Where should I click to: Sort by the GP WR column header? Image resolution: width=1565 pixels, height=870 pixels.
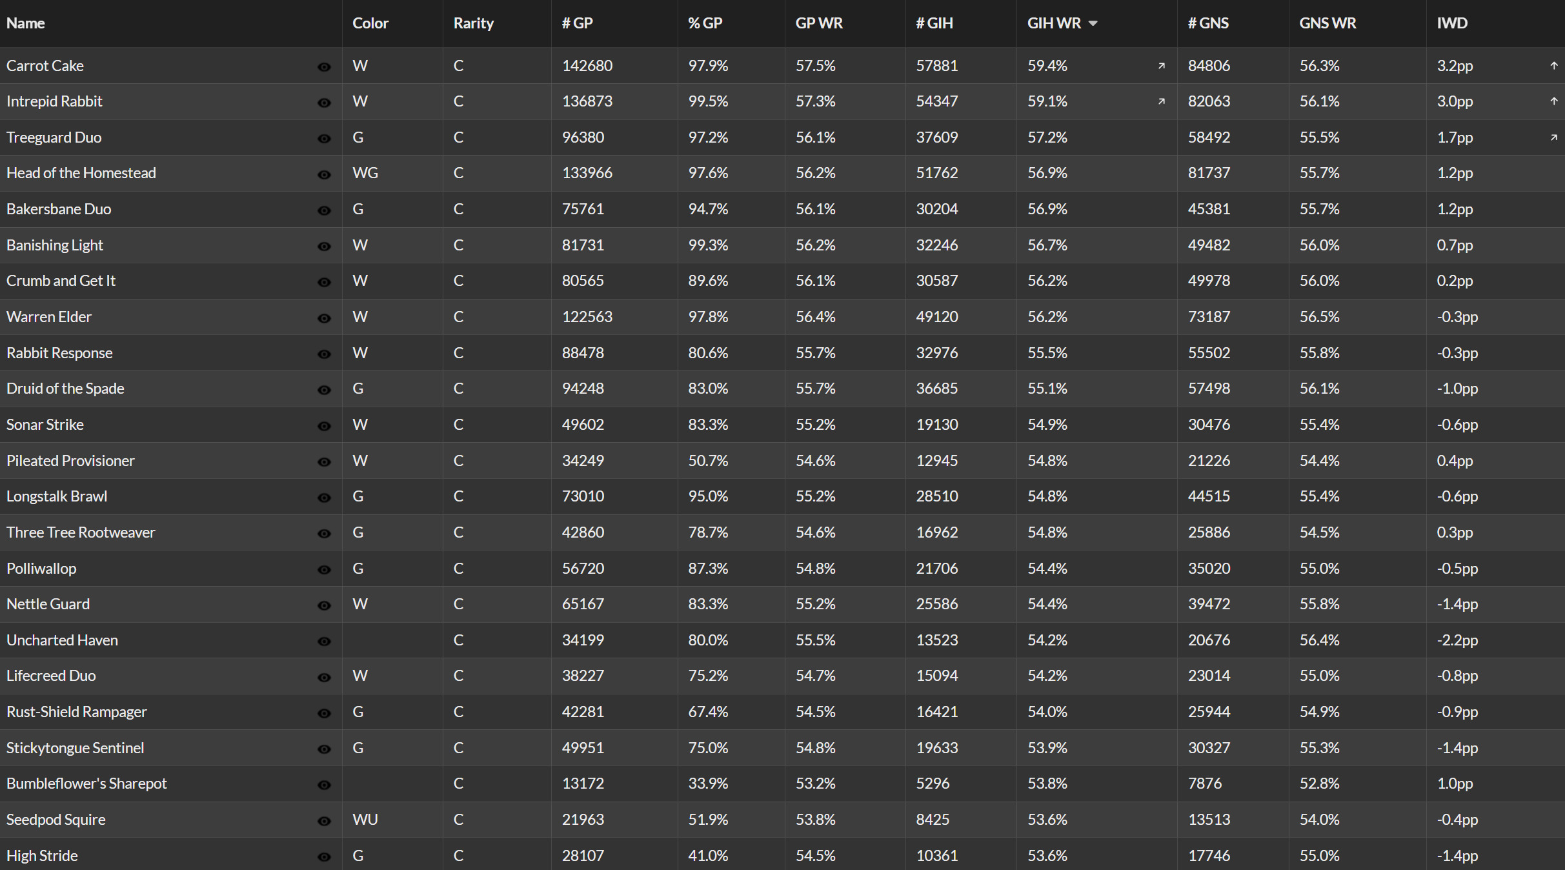pyautogui.click(x=819, y=23)
